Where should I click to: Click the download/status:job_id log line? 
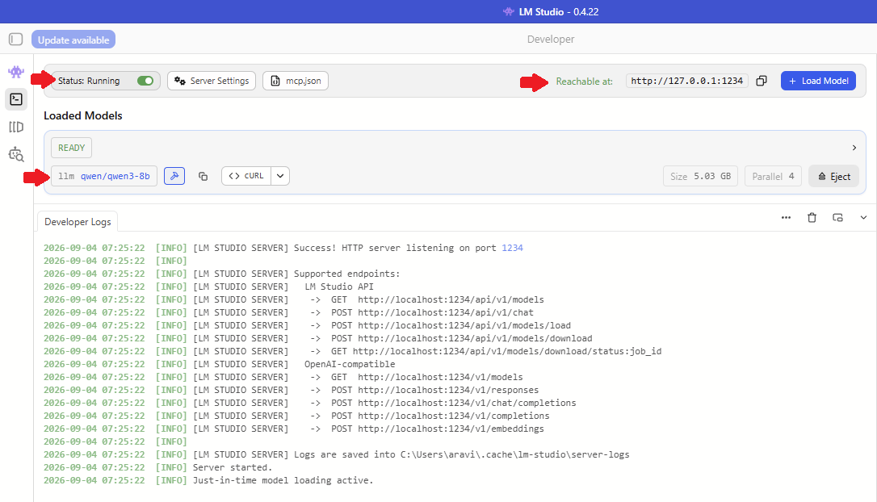point(352,351)
